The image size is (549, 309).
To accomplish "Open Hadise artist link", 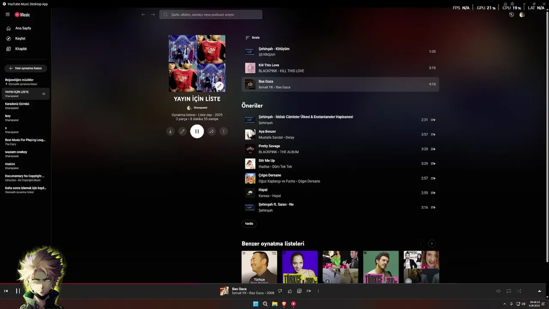I will (264, 167).
